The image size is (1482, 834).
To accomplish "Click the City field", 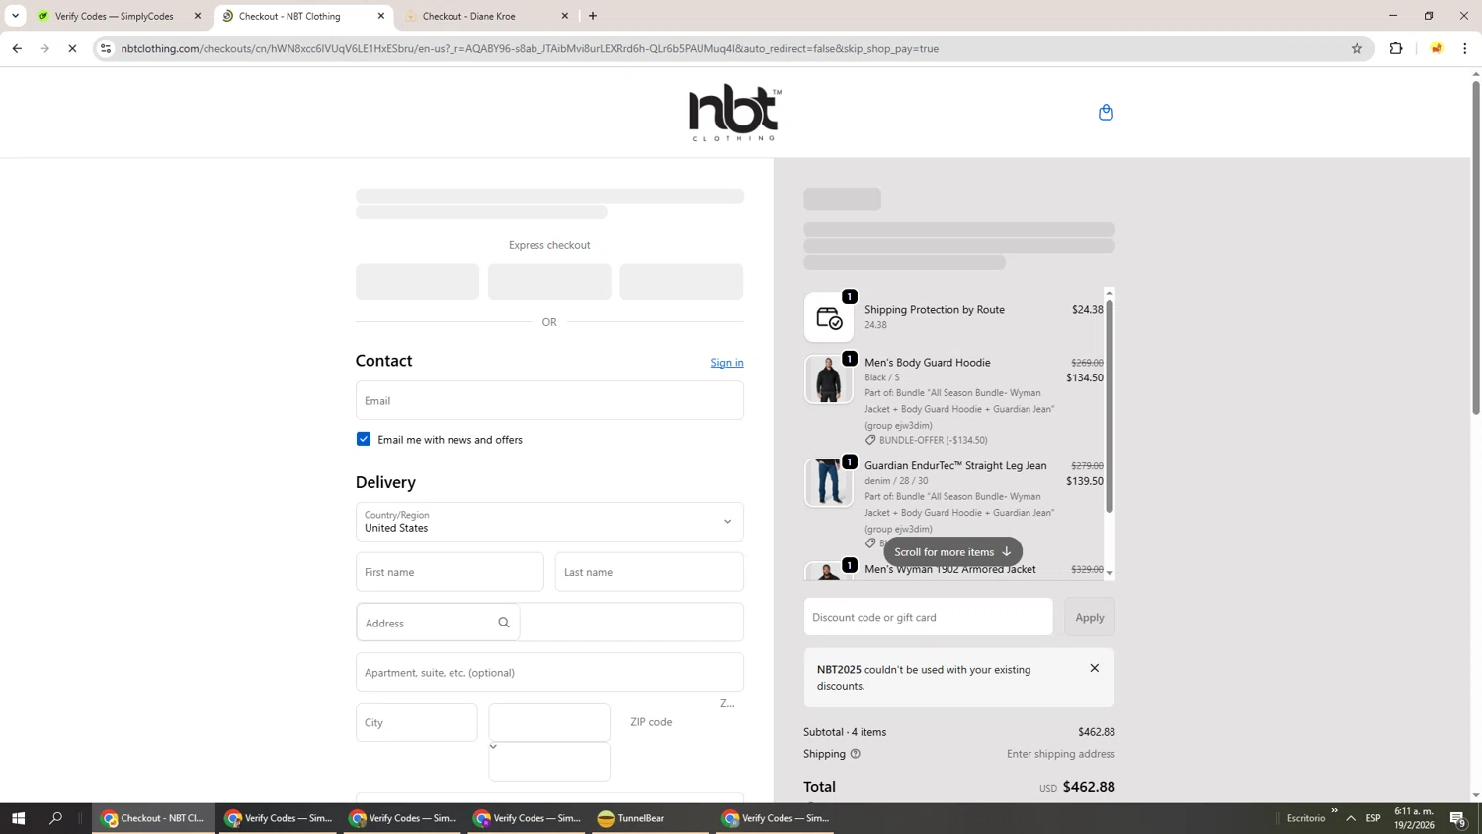I will point(417,722).
